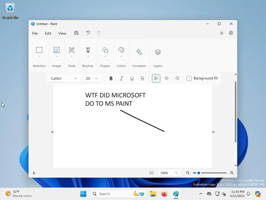Open clock showing 11:55 PM
The width and height of the screenshot is (266, 200).
pos(237,194)
